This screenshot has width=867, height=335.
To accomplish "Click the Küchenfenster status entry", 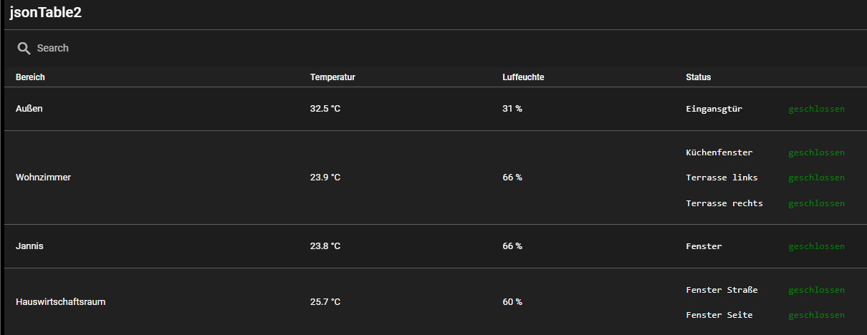I will click(x=719, y=152).
